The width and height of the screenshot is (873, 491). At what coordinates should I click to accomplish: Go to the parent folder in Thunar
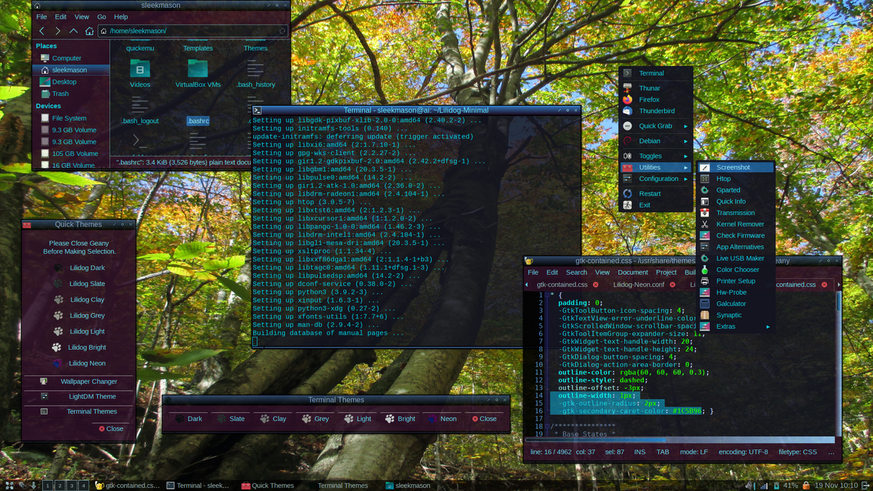74,31
